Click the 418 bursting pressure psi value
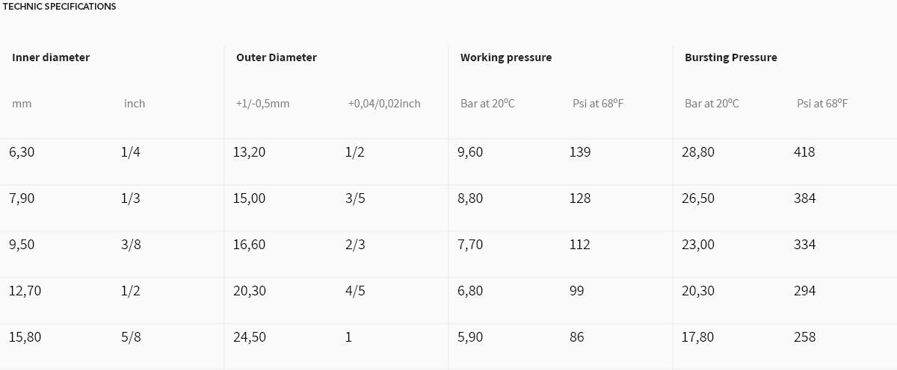Image resolution: width=897 pixels, height=370 pixels. click(x=804, y=152)
